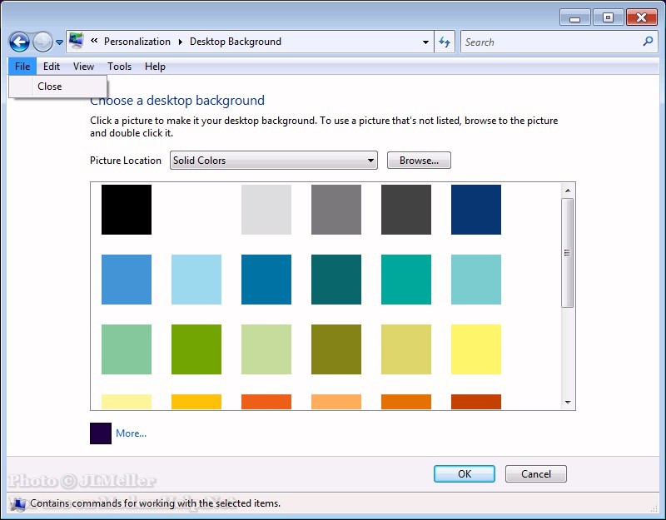Click the search magnifier icon
The width and height of the screenshot is (666, 520).
point(648,41)
